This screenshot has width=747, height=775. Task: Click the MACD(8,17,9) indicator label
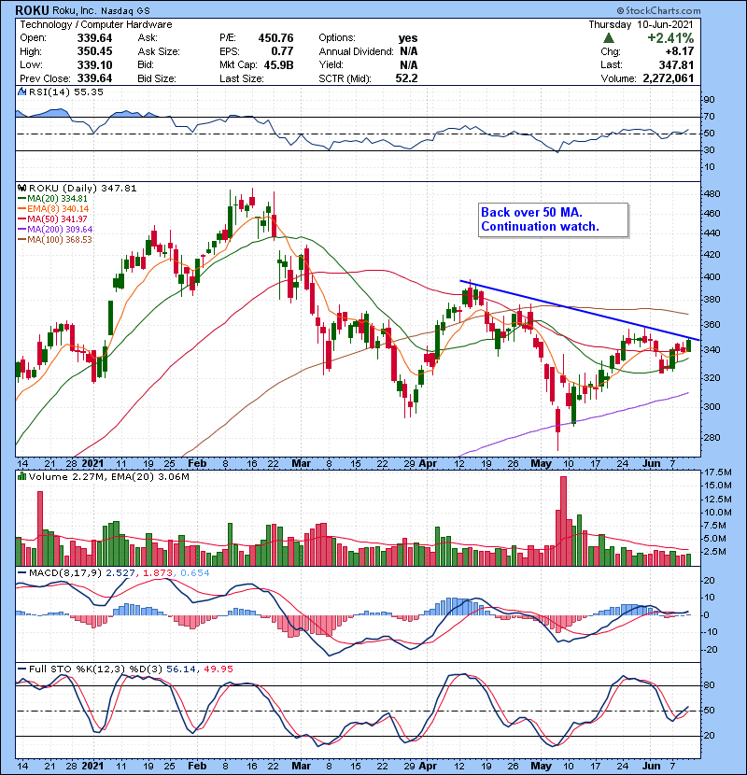pyautogui.click(x=65, y=573)
